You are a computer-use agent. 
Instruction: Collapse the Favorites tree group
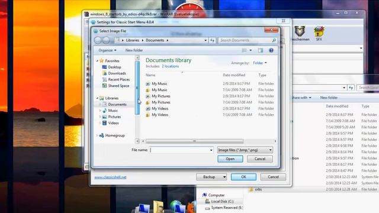[97, 61]
